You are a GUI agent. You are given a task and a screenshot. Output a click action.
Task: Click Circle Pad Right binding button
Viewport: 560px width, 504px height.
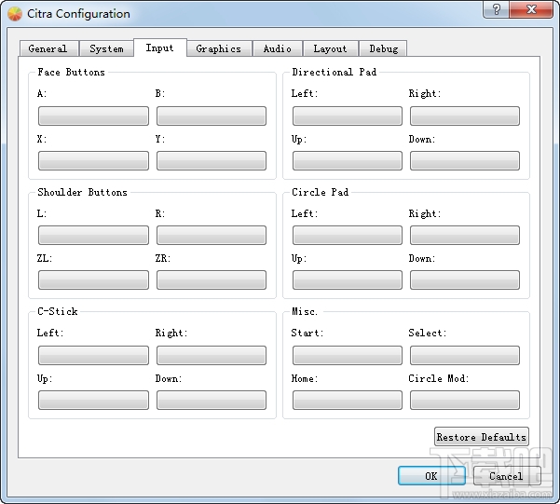click(x=465, y=235)
